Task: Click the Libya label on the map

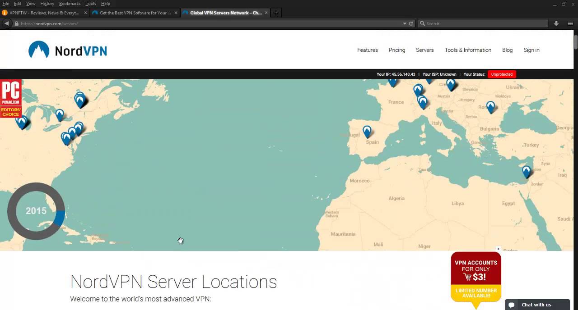Action: click(457, 204)
